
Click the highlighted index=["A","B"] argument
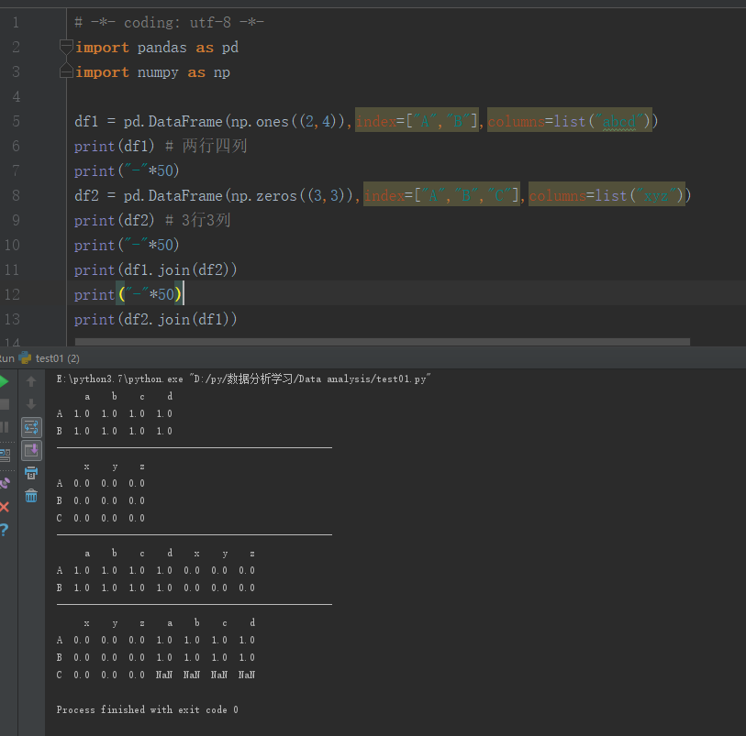point(417,121)
